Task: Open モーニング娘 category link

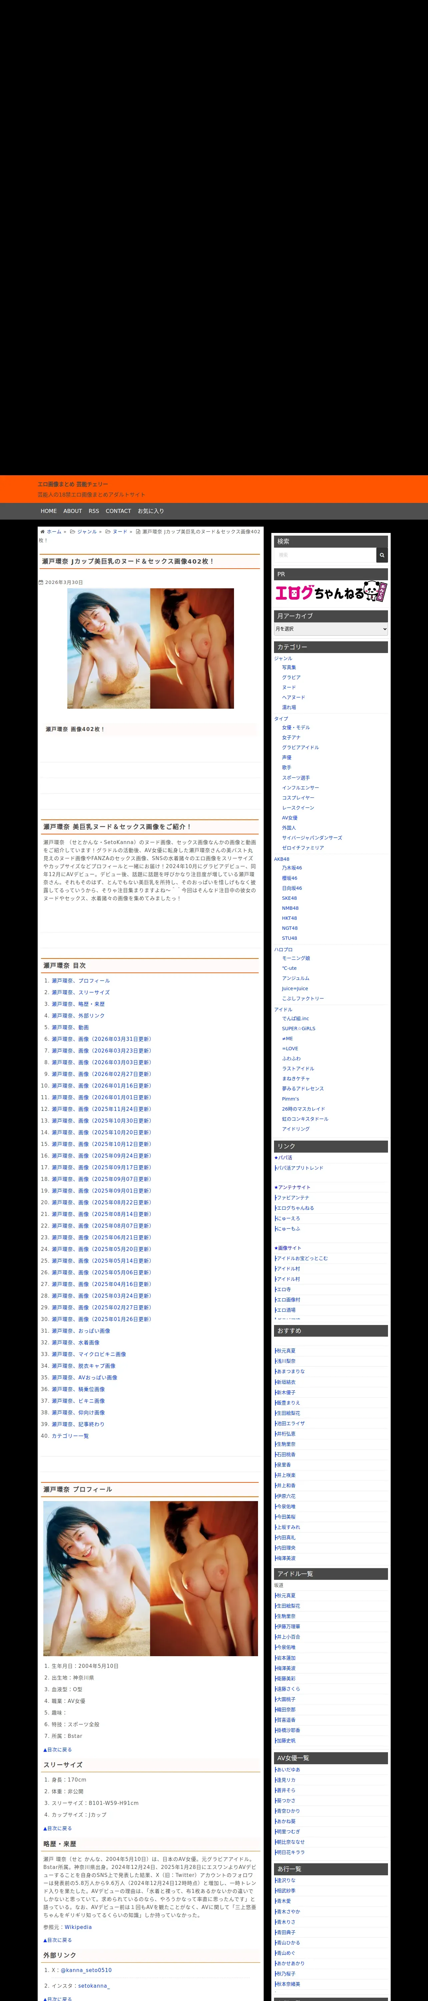Action: pos(296,958)
